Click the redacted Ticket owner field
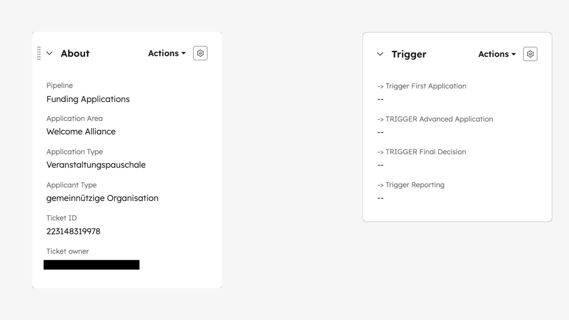 point(92,265)
